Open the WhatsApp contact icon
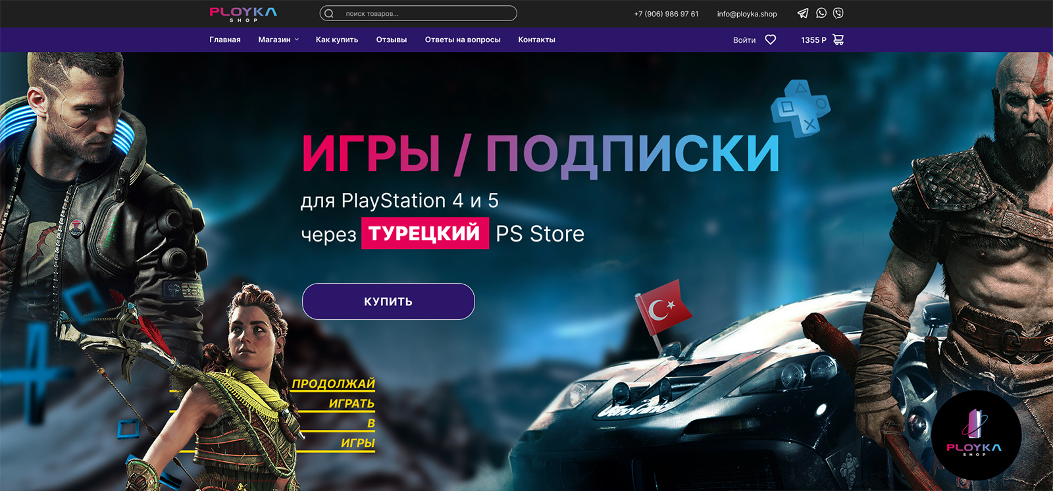Image resolution: width=1053 pixels, height=491 pixels. pyautogui.click(x=821, y=13)
